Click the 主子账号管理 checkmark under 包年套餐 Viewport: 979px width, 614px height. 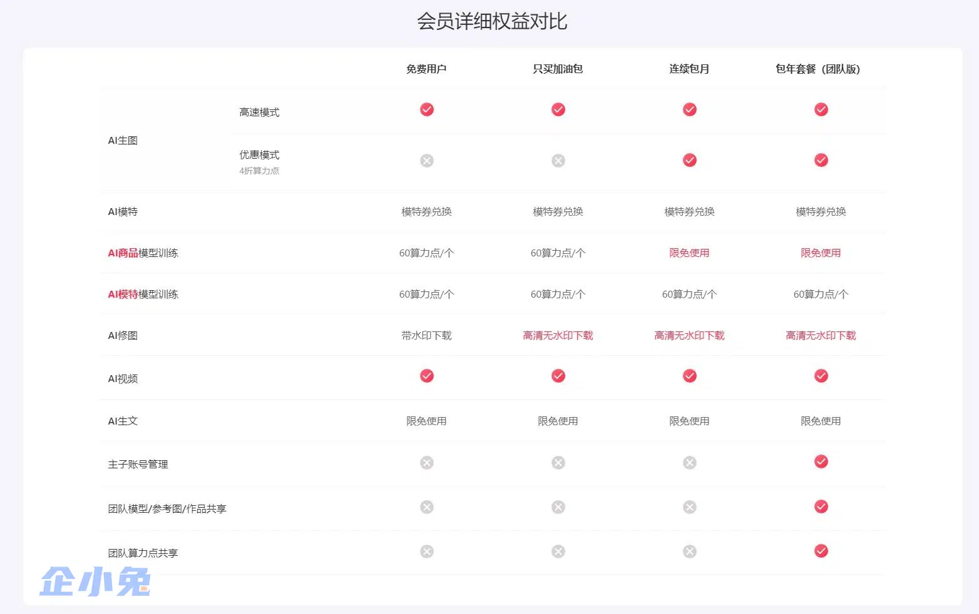[x=821, y=461]
